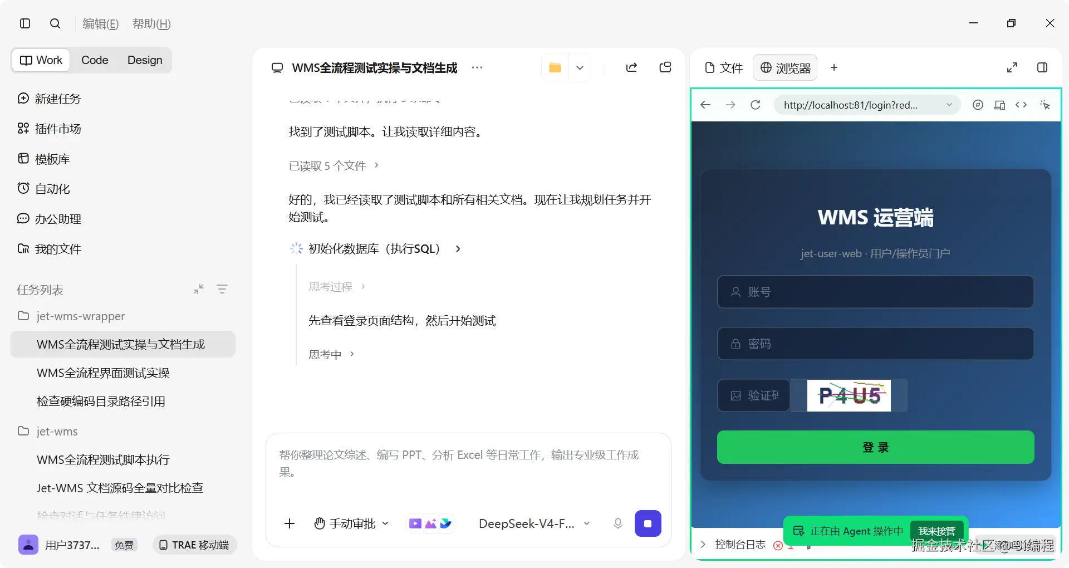Image resolution: width=1069 pixels, height=568 pixels.
Task: Click the 密码 password input field
Action: point(875,344)
